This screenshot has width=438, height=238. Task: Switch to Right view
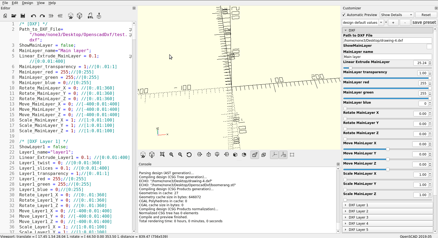click(200, 155)
